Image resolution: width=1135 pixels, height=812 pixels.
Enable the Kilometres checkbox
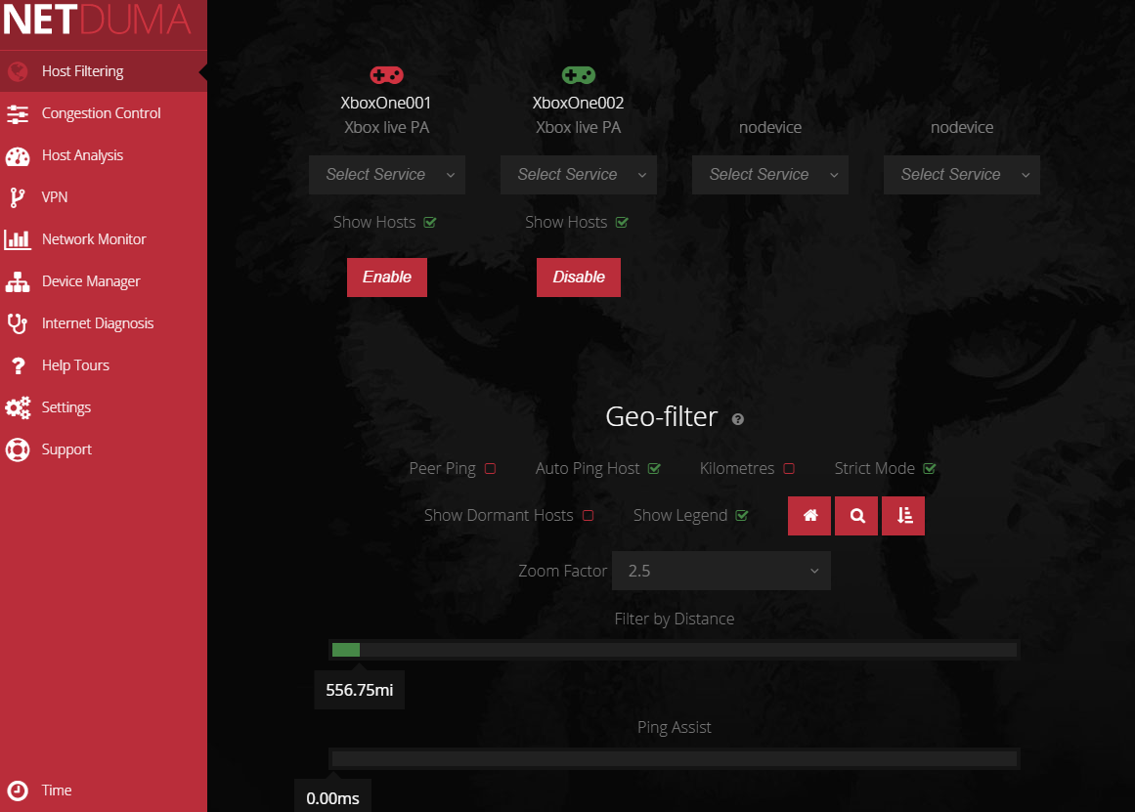pos(789,468)
